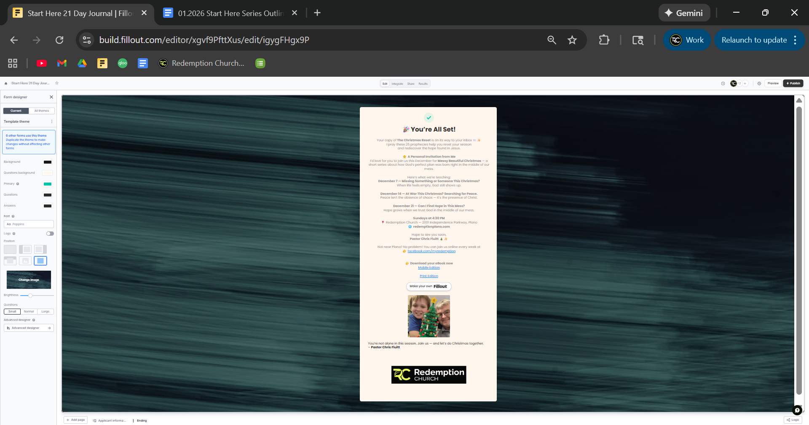Viewport: 809px width, 425px height.
Task: Open the Integrate tab
Action: click(x=397, y=84)
